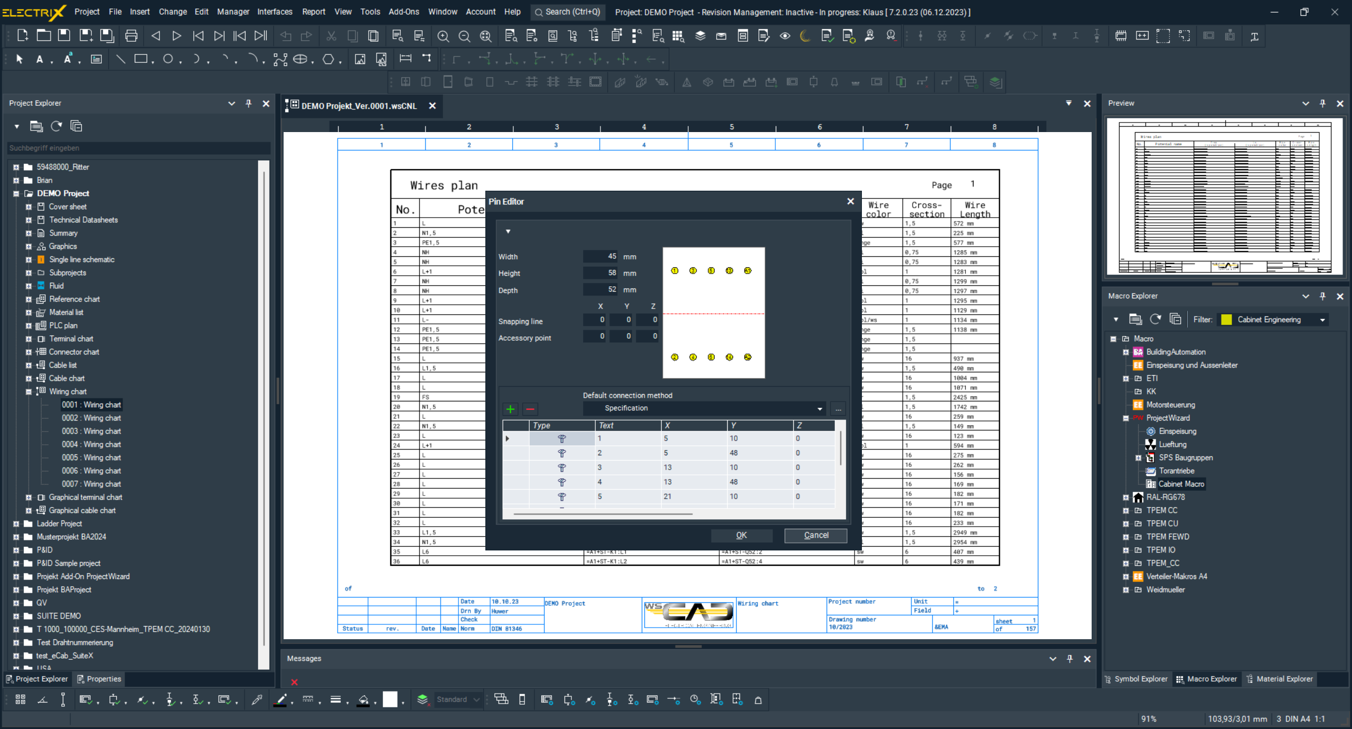Open the Cabinet Engineering filter dropdown
Viewport: 1352px width, 729px height.
pyautogui.click(x=1322, y=320)
